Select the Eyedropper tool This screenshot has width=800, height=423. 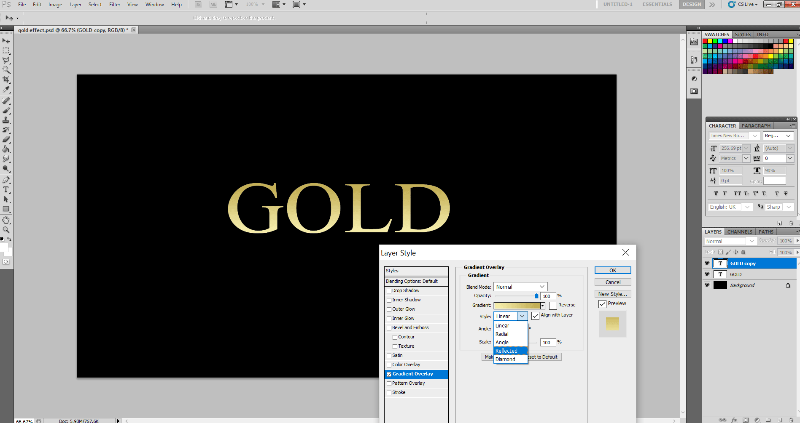6,90
